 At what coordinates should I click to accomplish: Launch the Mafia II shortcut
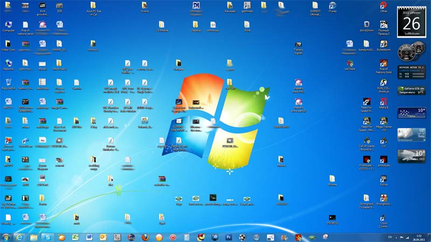384,104
